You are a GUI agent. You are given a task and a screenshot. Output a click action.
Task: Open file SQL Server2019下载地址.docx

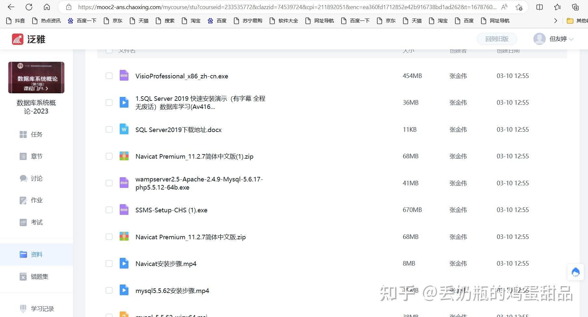coord(179,130)
